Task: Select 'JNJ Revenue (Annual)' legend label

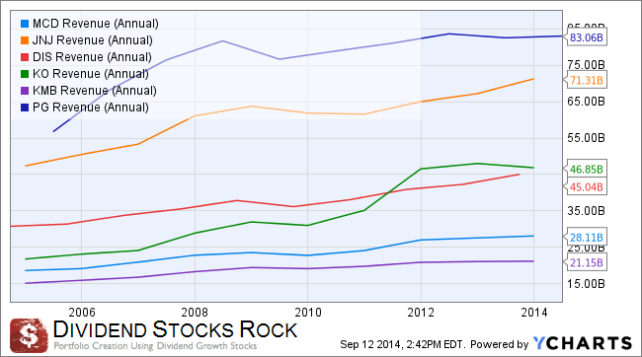Action: click(93, 40)
